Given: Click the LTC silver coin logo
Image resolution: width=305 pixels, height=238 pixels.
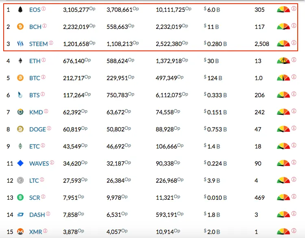Looking at the screenshot, I should (20, 180).
